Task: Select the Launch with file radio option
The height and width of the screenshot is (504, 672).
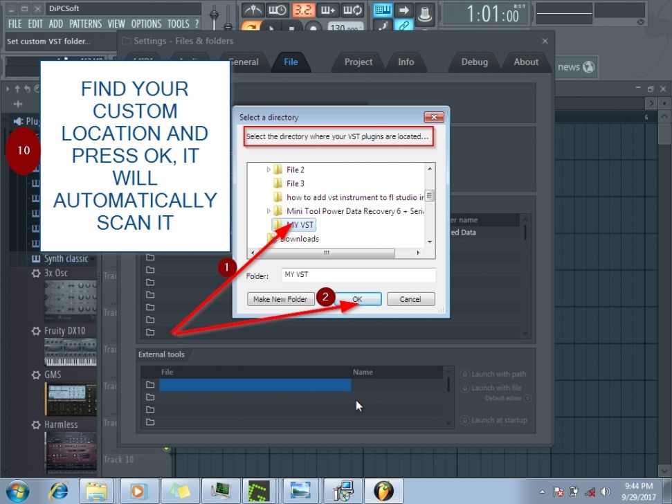Action: pos(464,388)
